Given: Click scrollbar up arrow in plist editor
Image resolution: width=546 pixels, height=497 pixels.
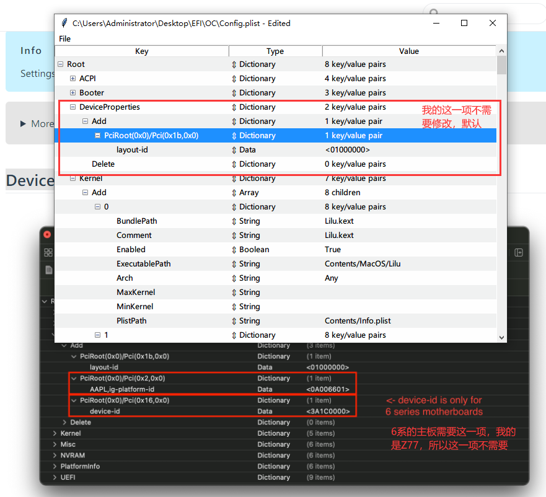Looking at the screenshot, I should (501, 51).
